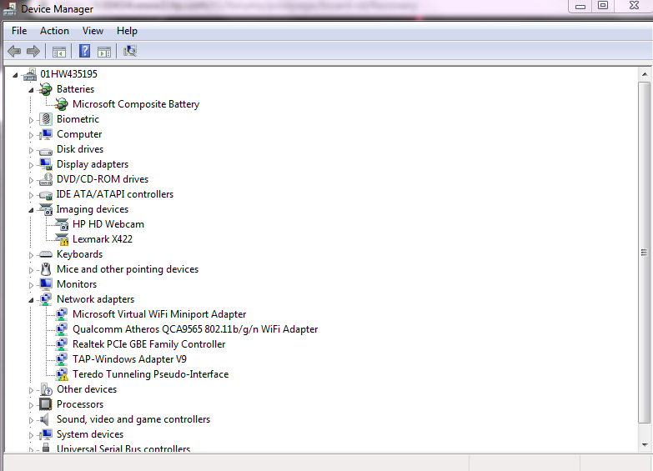Minimize the Device Manager window

(x=580, y=6)
